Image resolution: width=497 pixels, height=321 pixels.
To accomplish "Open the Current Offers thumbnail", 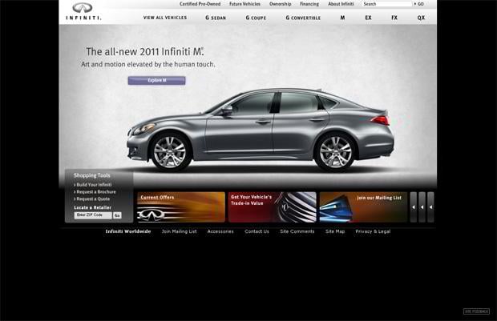I will [x=180, y=207].
